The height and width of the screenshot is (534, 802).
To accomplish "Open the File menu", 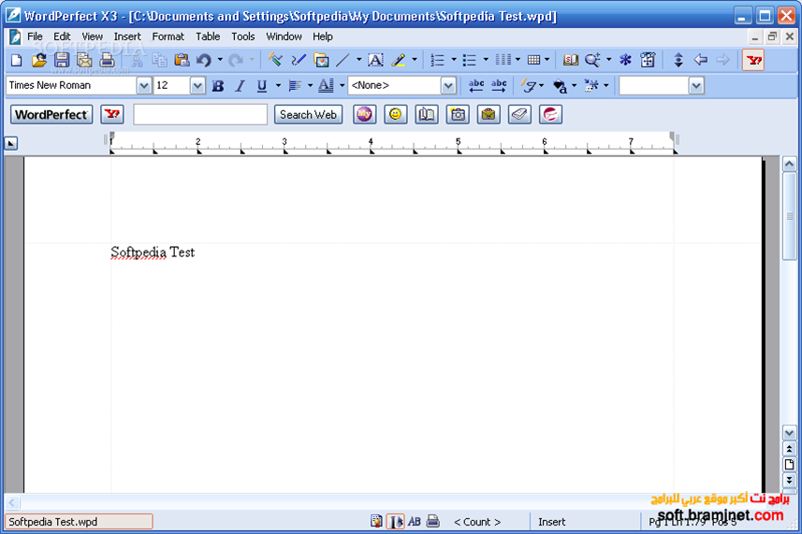I will tap(35, 36).
